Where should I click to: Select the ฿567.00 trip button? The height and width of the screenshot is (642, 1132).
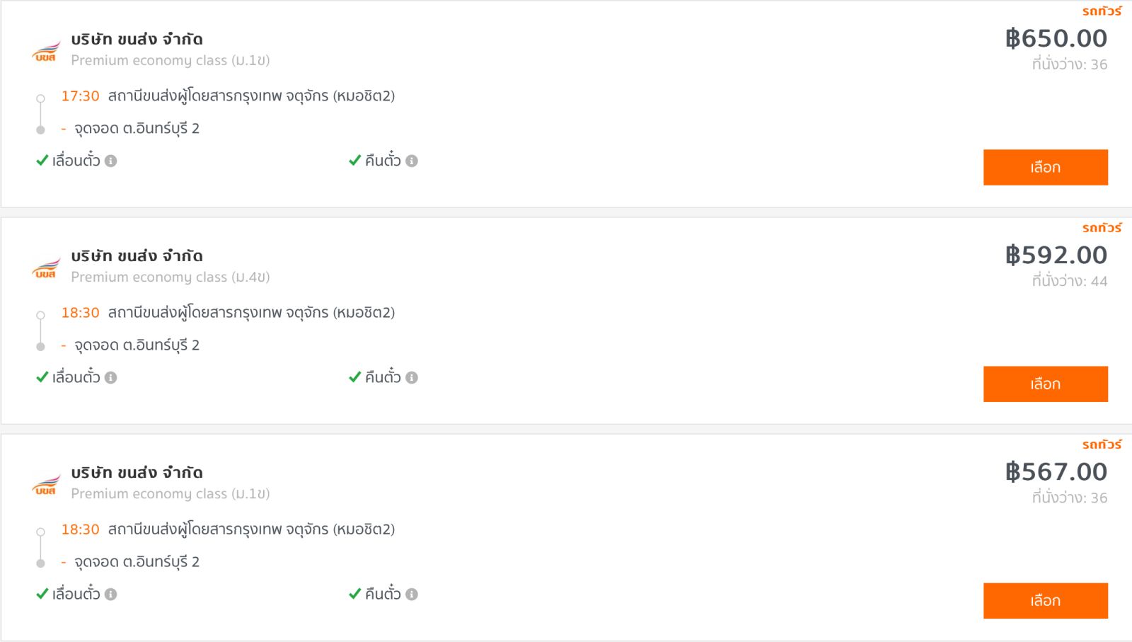coord(1045,600)
